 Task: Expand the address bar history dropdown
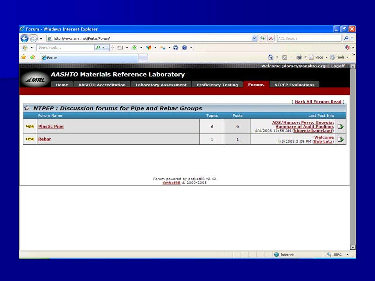coord(254,38)
